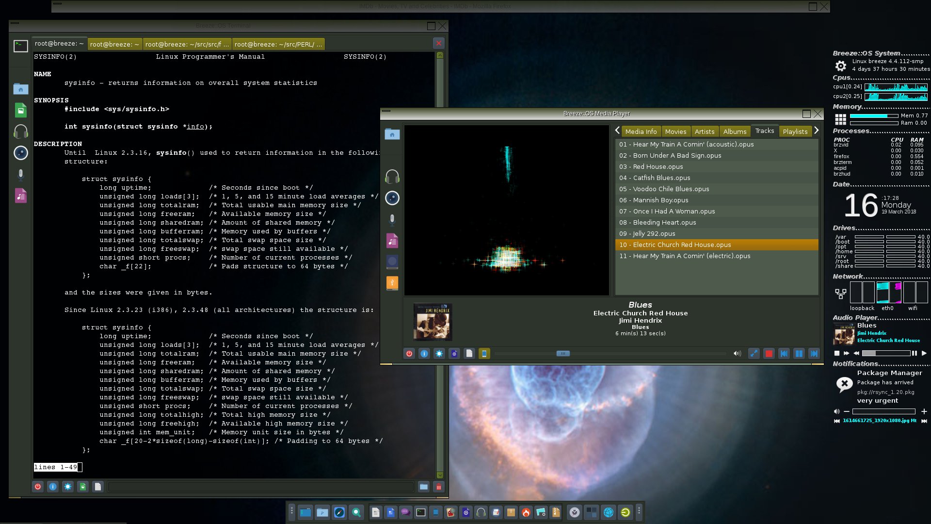Open media player settings gear icon
931x524 pixels.
click(x=439, y=354)
